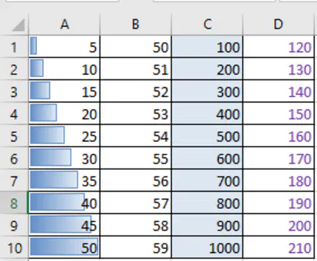Click cell A1 with value 5
Viewport: 317px width, 261px height.
point(64,47)
